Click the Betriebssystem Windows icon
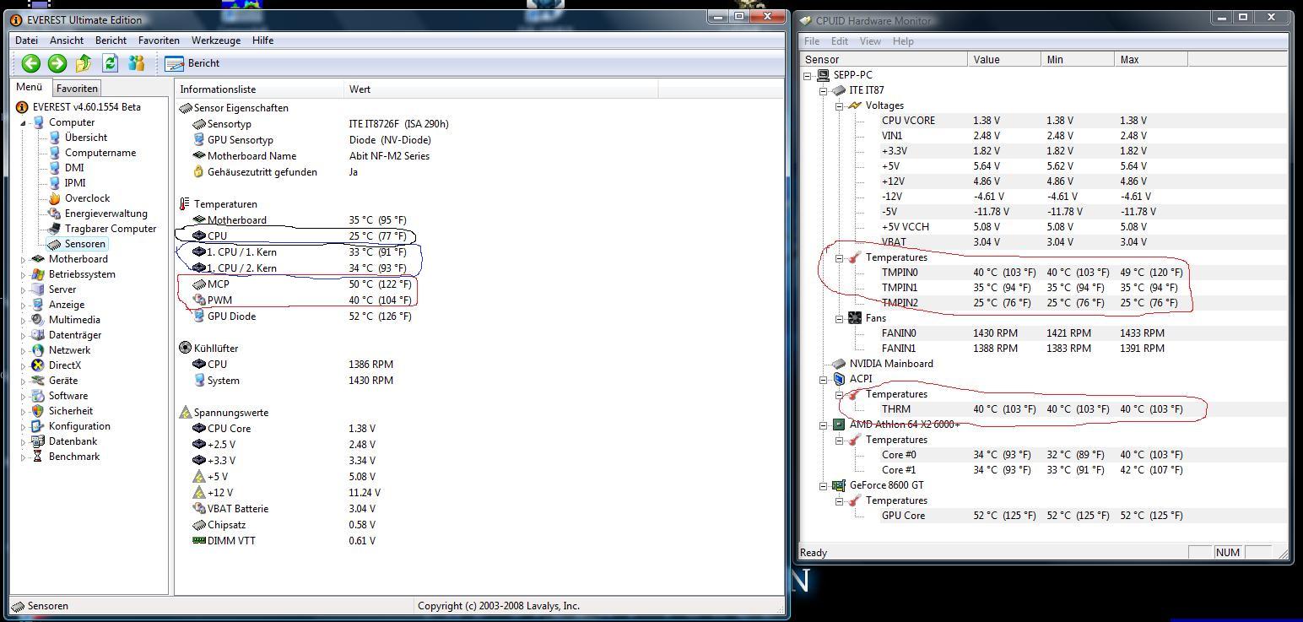This screenshot has height=622, width=1303. 38,274
